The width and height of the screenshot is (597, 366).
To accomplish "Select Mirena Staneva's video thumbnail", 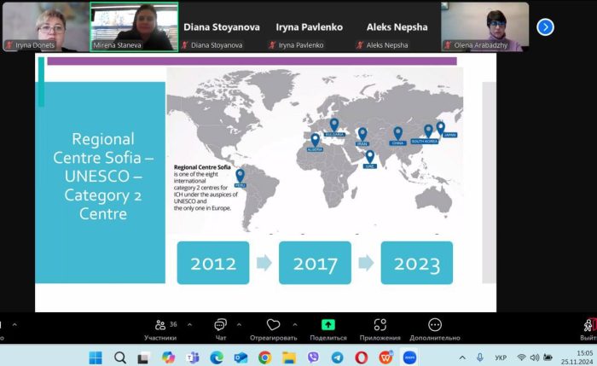I will pyautogui.click(x=134, y=26).
